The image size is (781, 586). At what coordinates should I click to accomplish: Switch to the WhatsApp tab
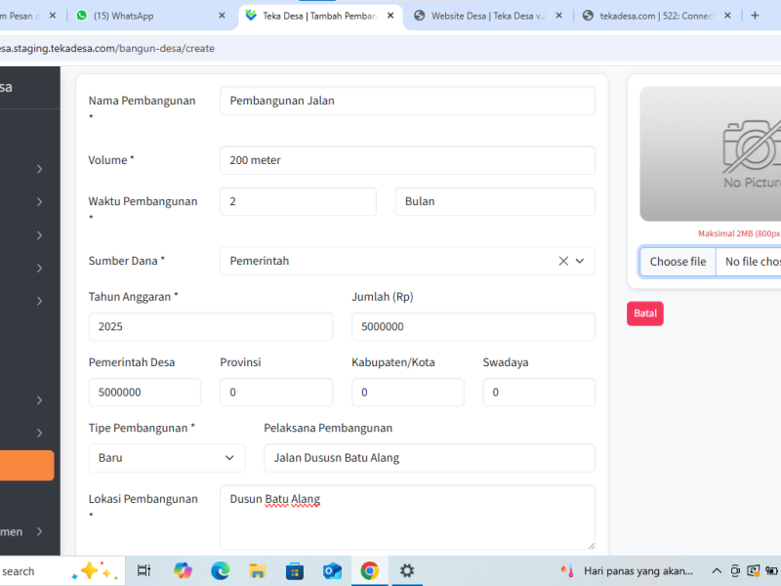pyautogui.click(x=146, y=16)
